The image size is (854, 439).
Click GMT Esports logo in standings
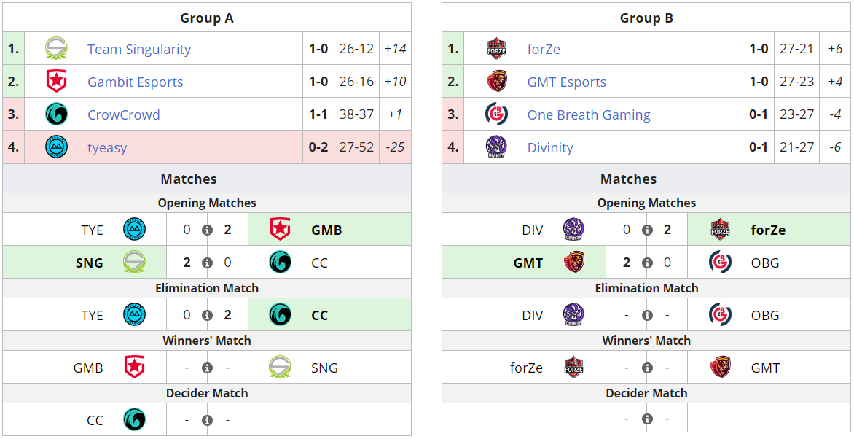pos(496,82)
